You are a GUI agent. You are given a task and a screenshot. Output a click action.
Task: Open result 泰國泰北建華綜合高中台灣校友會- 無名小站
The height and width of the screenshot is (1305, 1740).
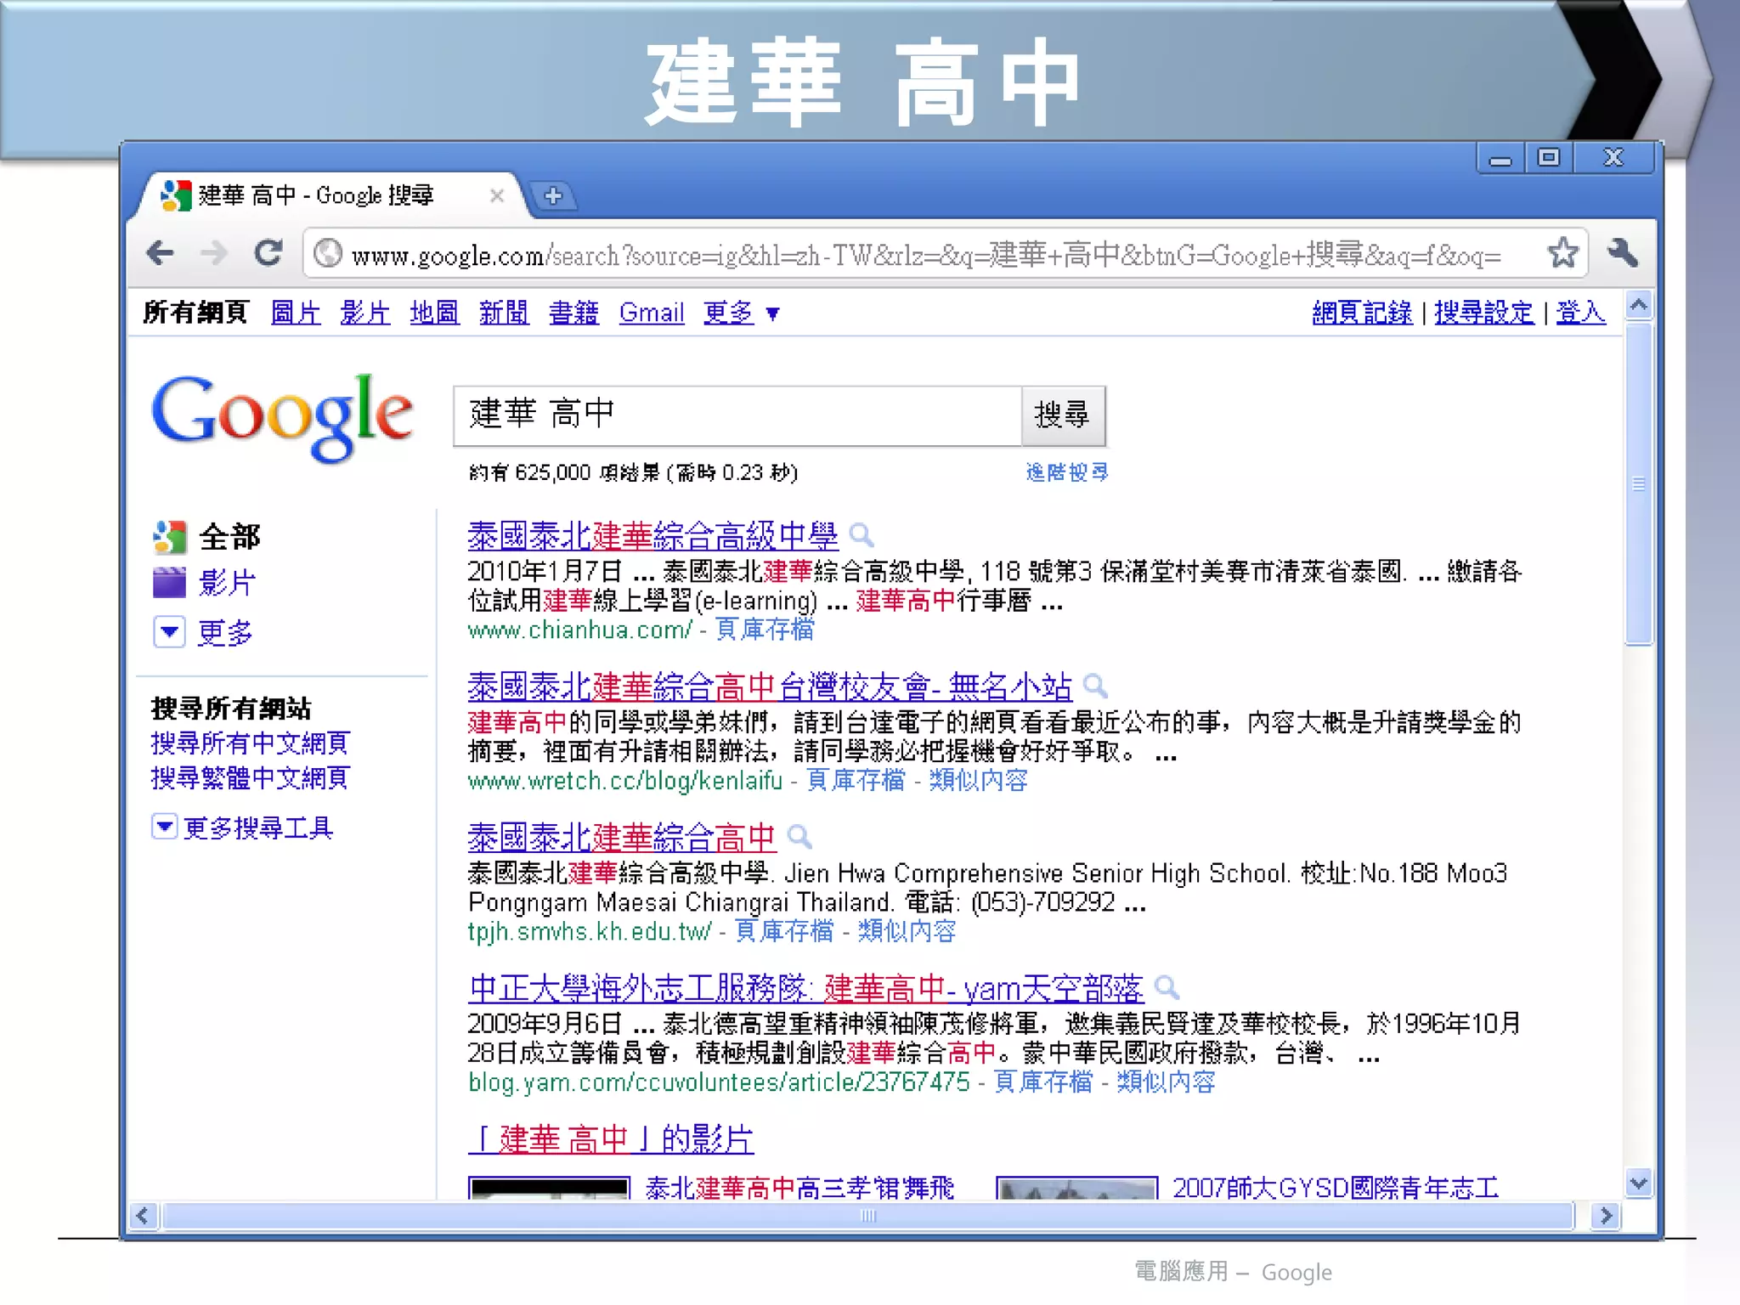point(770,686)
